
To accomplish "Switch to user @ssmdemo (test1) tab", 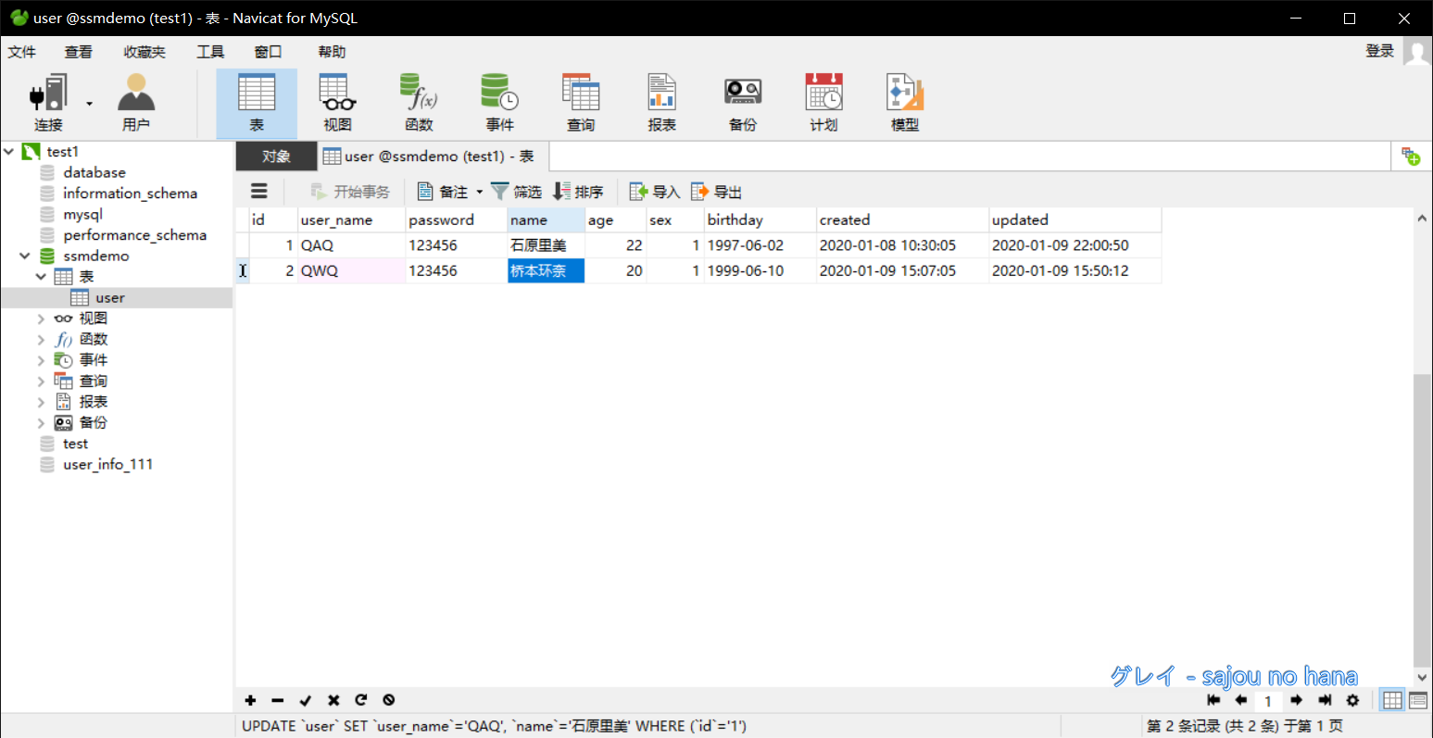I will coord(434,156).
